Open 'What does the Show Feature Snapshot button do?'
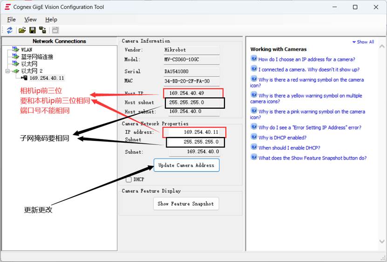Viewport: 387px width, 262px height. pyautogui.click(x=312, y=158)
